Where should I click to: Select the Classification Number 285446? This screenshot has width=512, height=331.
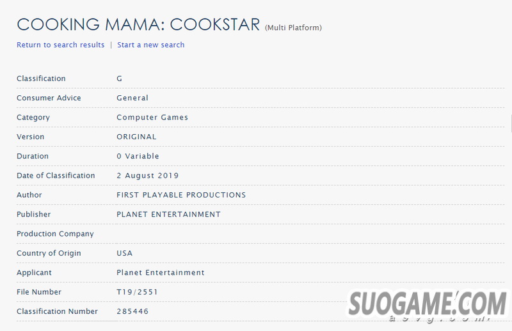132,311
